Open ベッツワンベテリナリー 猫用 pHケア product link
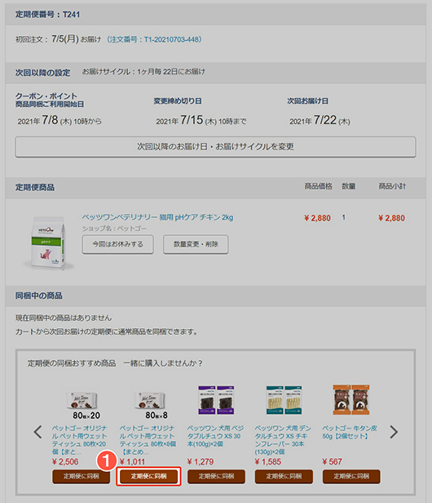432x503 pixels. click(157, 217)
